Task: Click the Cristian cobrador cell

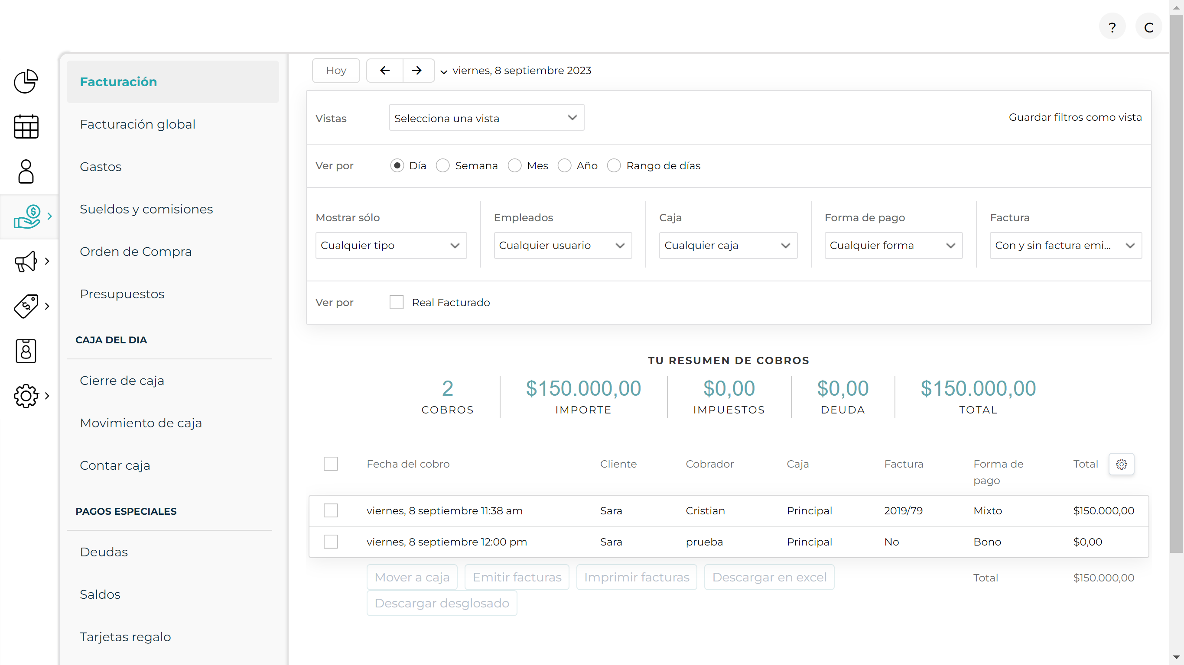Action: point(705,511)
